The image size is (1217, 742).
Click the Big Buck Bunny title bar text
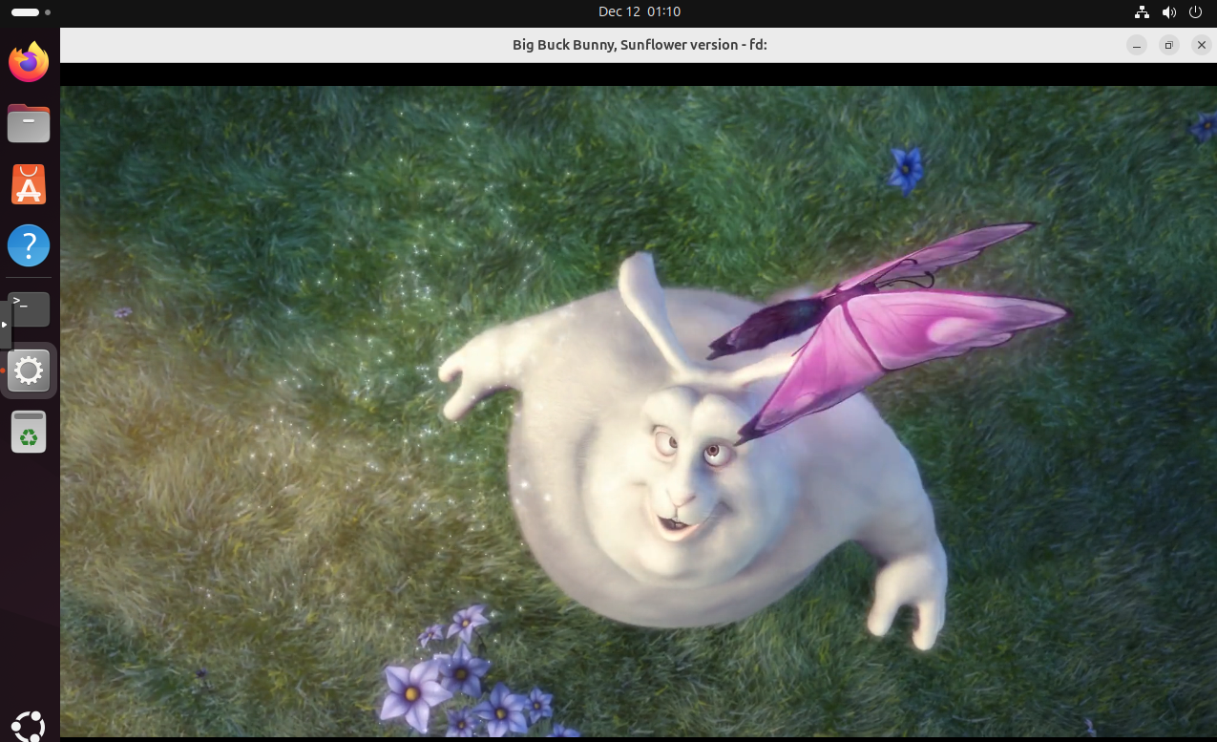click(640, 45)
